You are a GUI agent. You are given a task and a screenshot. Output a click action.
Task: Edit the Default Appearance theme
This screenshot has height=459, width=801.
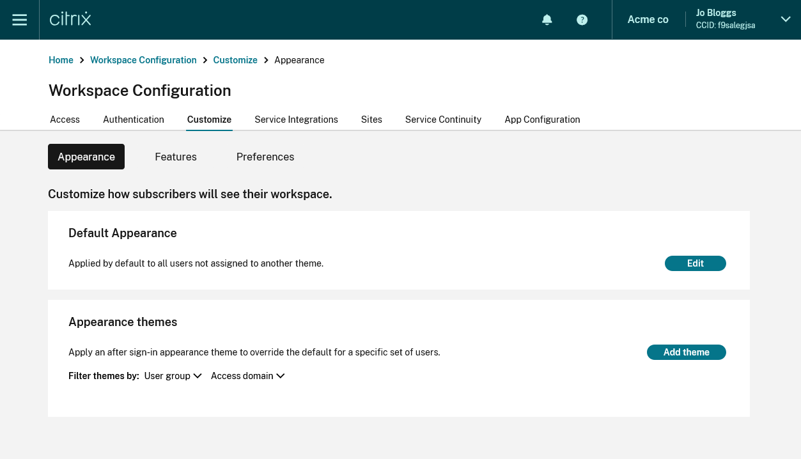point(695,263)
